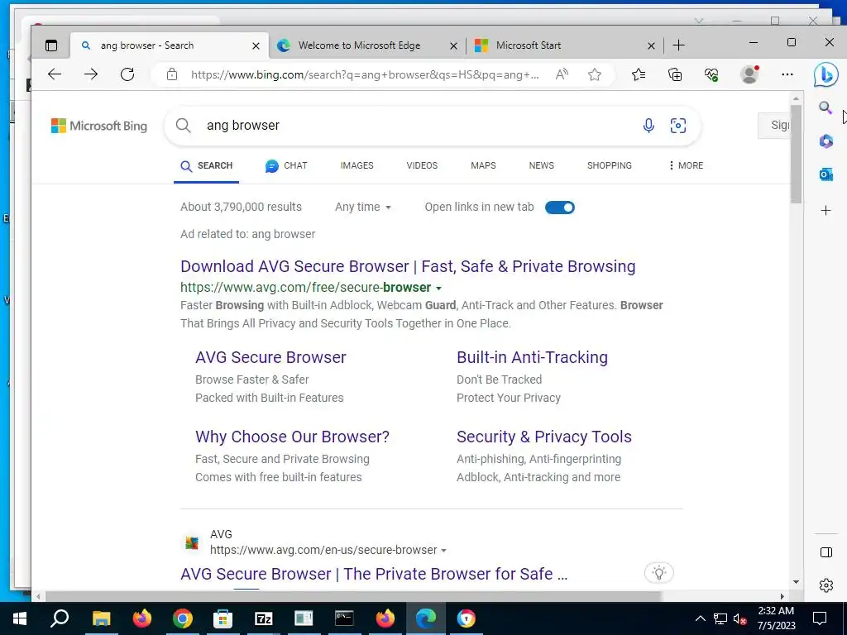
Task: Click the partially visible Sign in button
Action: (x=773, y=126)
